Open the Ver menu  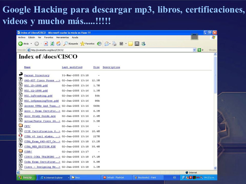[x=39, y=37]
